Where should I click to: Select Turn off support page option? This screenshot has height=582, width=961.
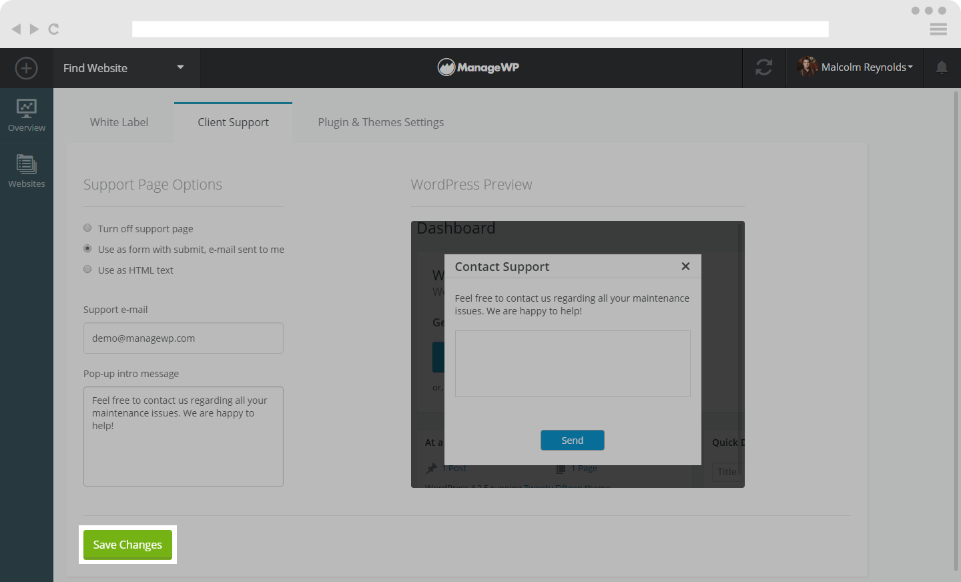[87, 228]
